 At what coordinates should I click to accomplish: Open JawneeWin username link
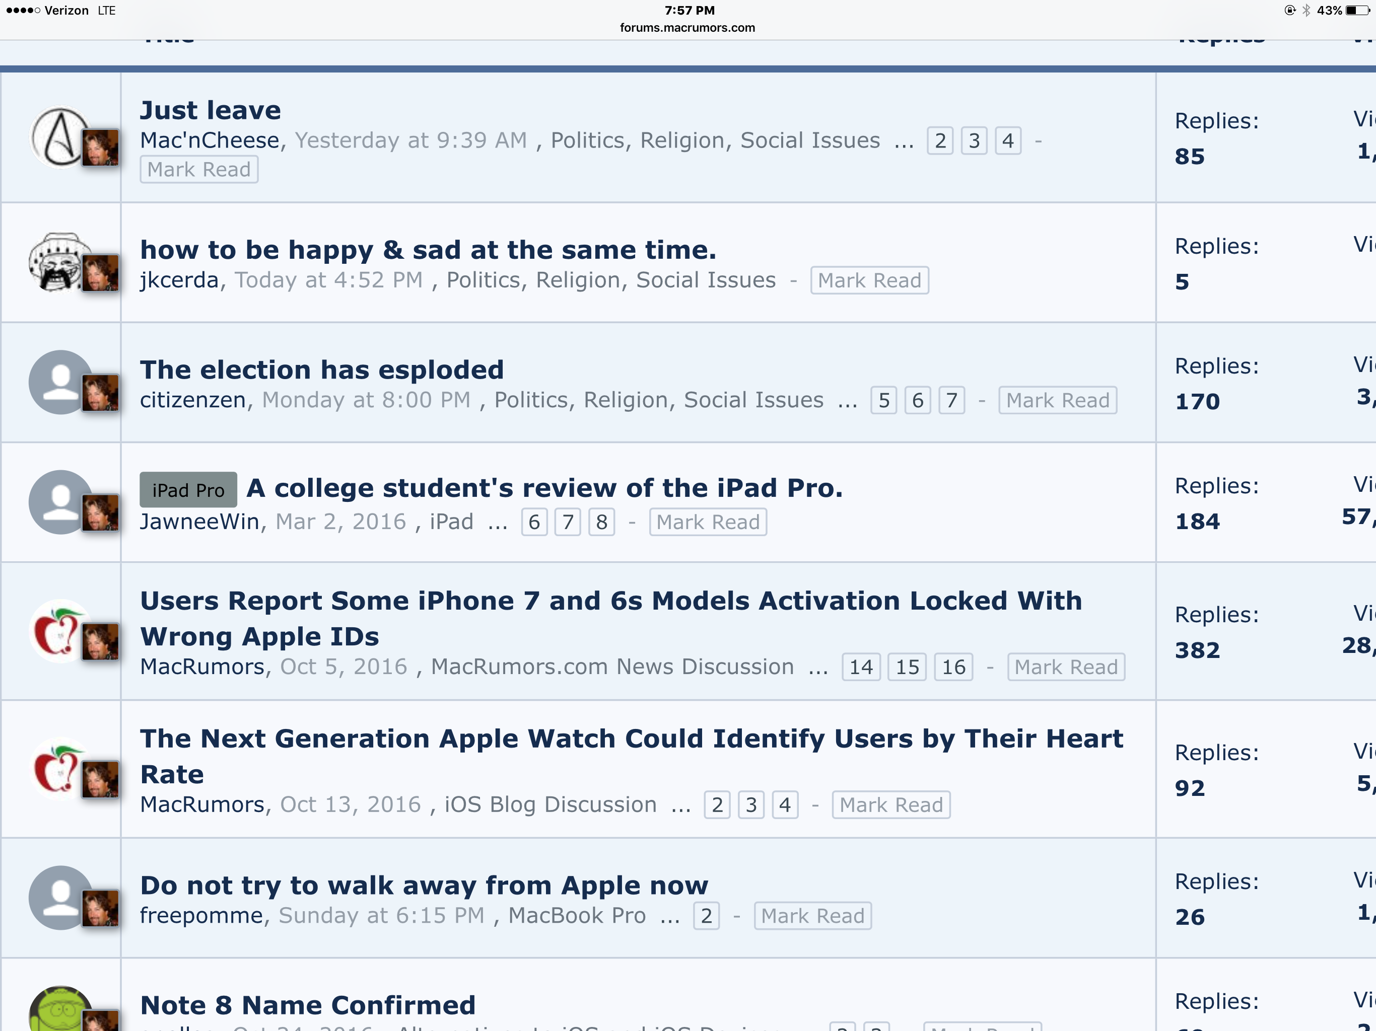[x=199, y=522]
